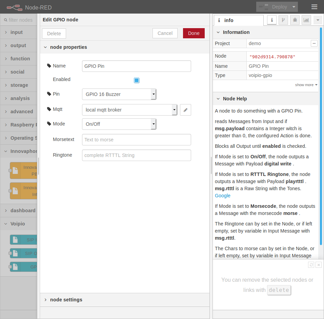This screenshot has width=324, height=319.
Task: Open the main hamburger menu
Action: click(x=314, y=7)
